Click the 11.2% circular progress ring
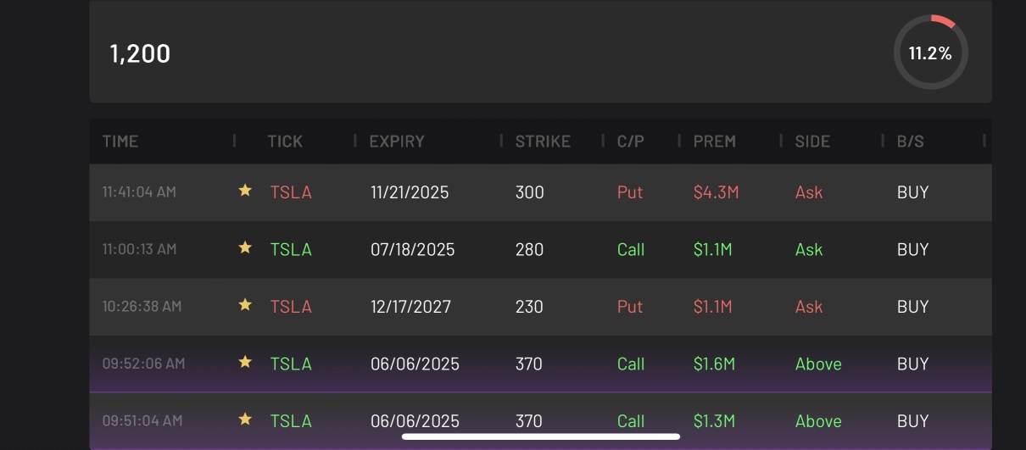 click(x=930, y=53)
